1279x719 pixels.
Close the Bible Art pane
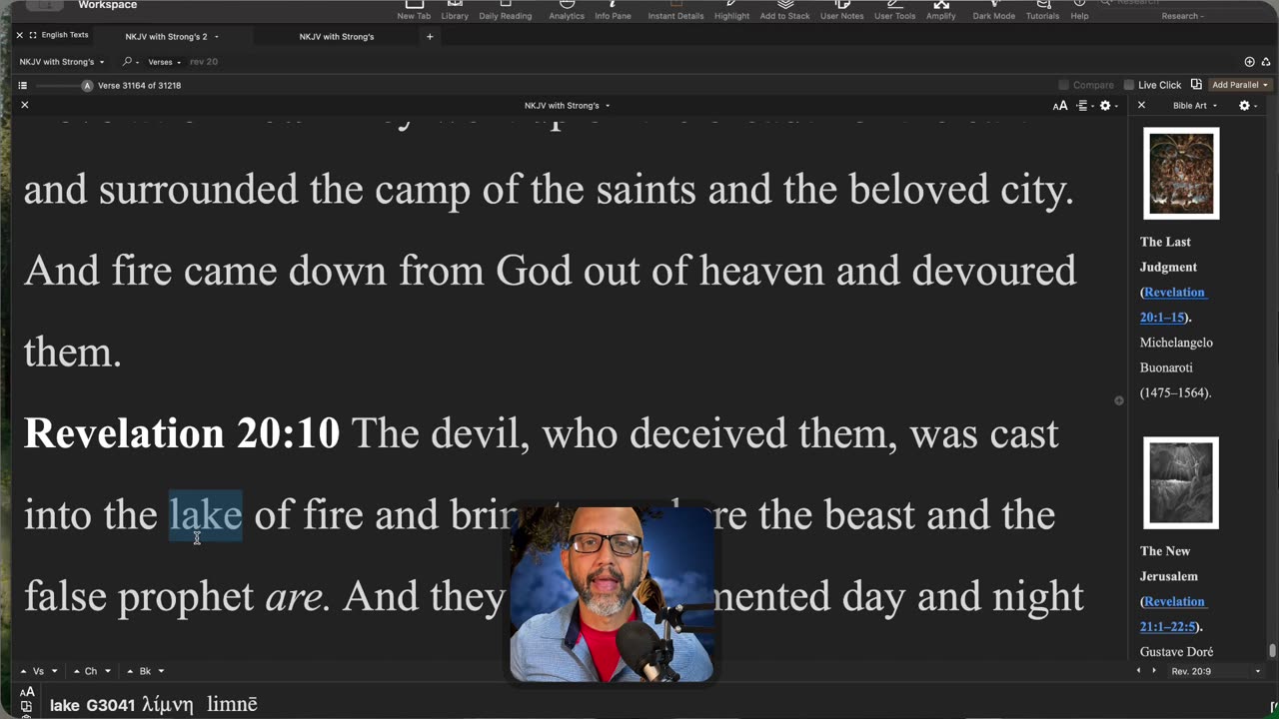click(1141, 105)
